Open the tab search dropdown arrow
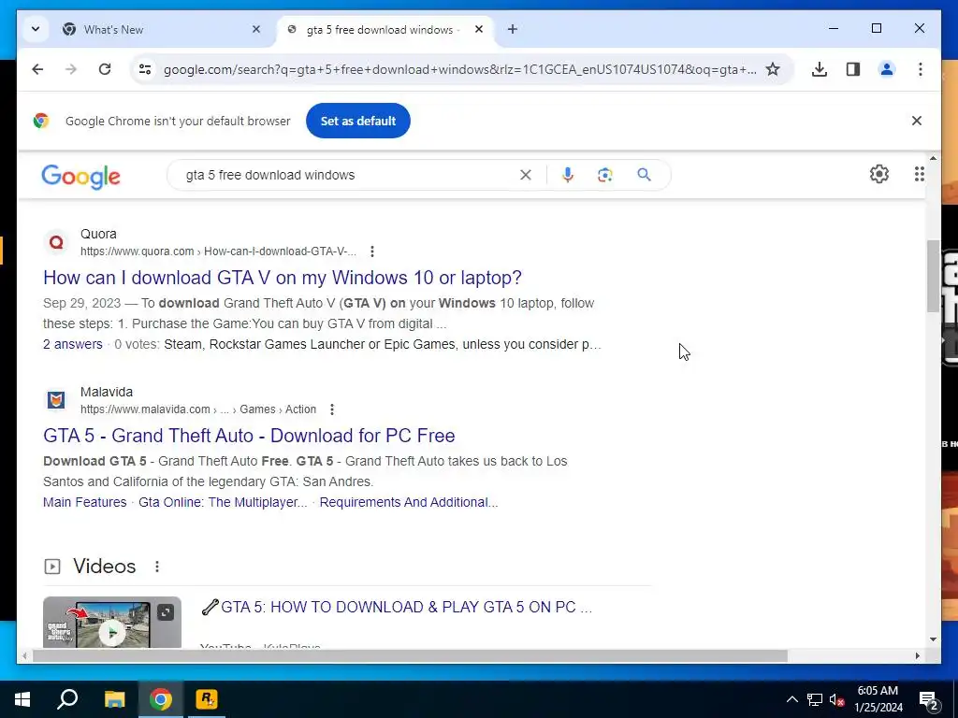This screenshot has width=958, height=718. 36,29
